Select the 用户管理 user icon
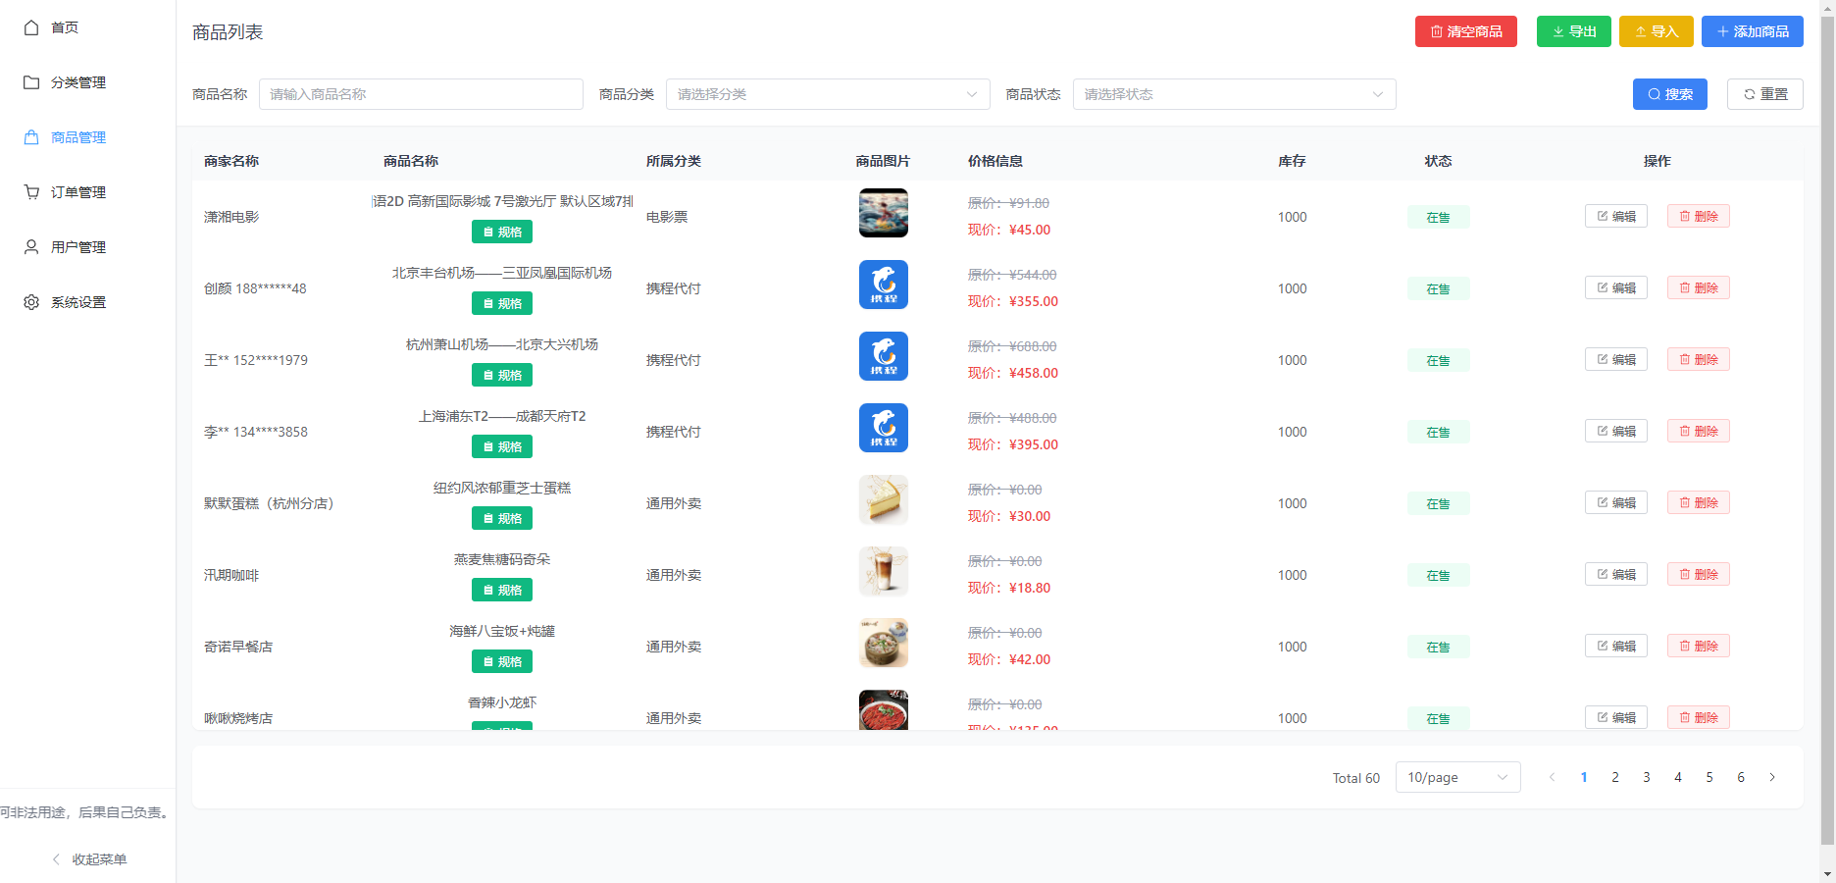This screenshot has width=1836, height=883. [x=30, y=246]
